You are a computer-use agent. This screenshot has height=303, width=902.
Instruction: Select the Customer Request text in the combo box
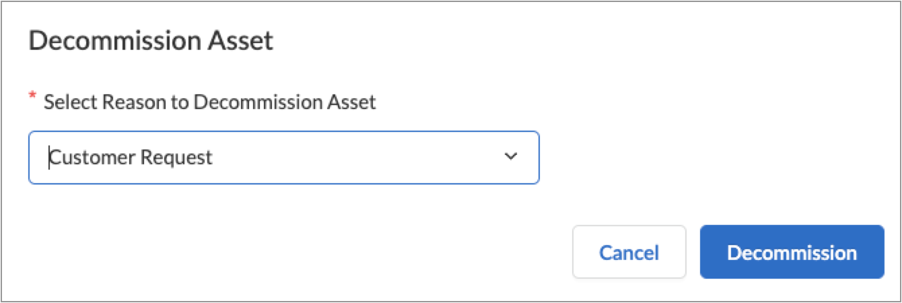(132, 158)
